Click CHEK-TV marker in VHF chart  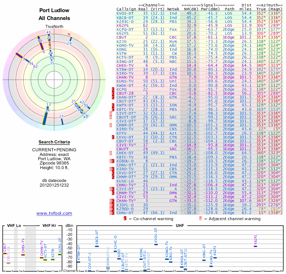coord(23,255)
